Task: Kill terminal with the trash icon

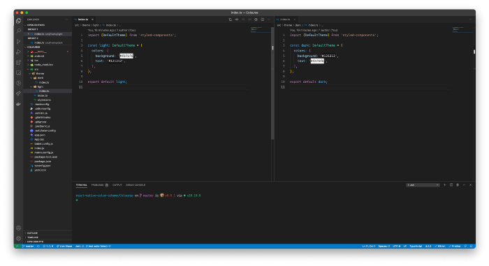Action: 458,185
